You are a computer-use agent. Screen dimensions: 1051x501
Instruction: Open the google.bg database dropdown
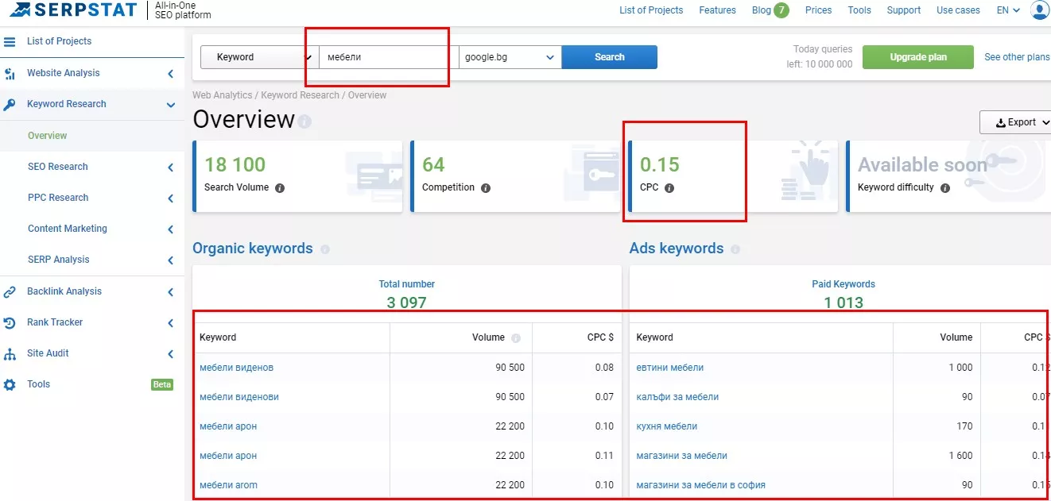pyautogui.click(x=510, y=57)
